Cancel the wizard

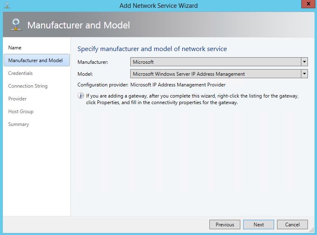pyautogui.click(x=292, y=224)
